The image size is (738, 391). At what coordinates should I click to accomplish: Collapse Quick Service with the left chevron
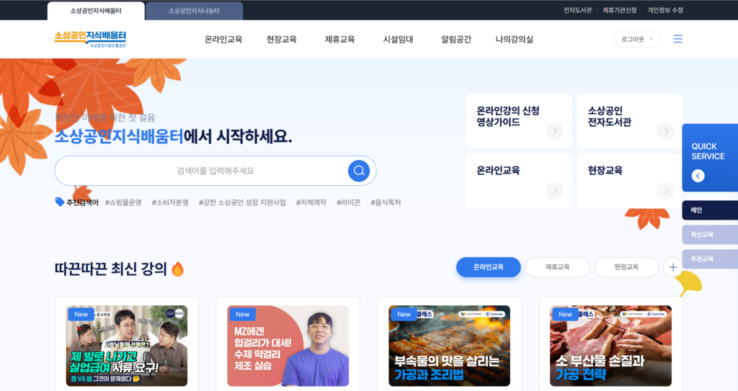point(698,176)
